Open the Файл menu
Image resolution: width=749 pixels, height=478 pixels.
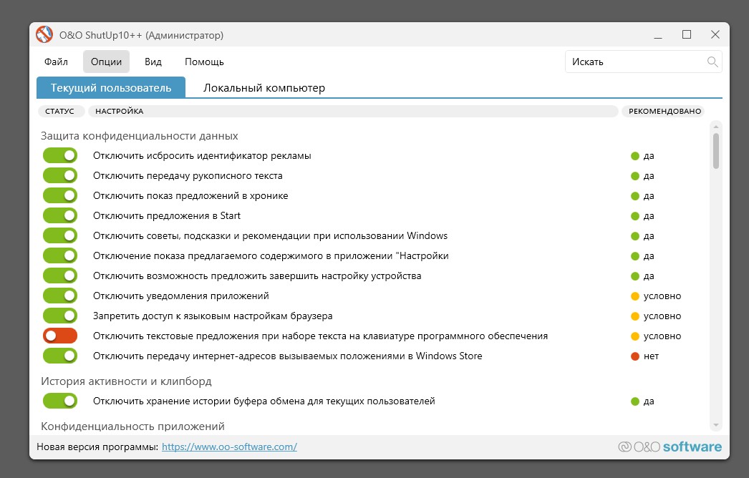click(x=56, y=62)
